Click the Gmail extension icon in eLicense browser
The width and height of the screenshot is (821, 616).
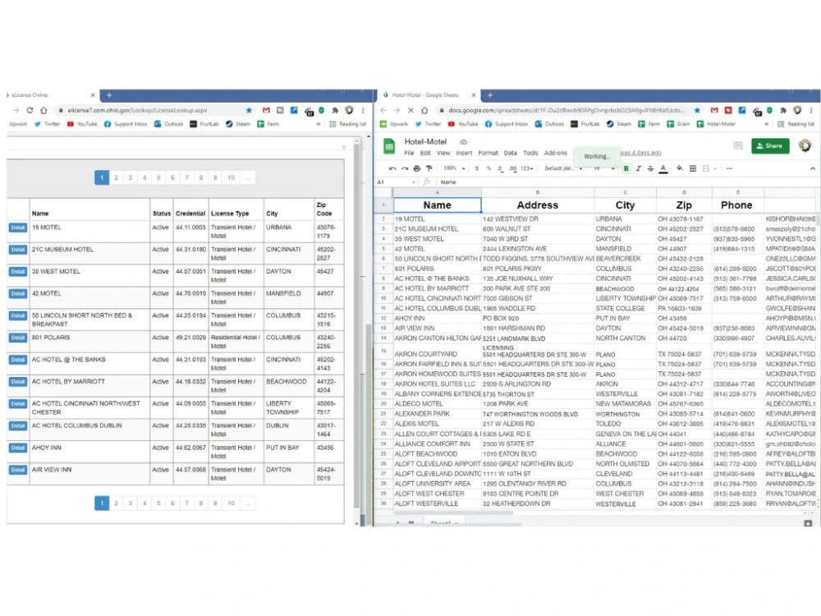[x=266, y=111]
